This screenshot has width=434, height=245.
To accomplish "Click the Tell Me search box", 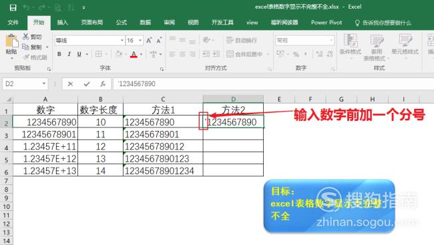I will point(383,23).
